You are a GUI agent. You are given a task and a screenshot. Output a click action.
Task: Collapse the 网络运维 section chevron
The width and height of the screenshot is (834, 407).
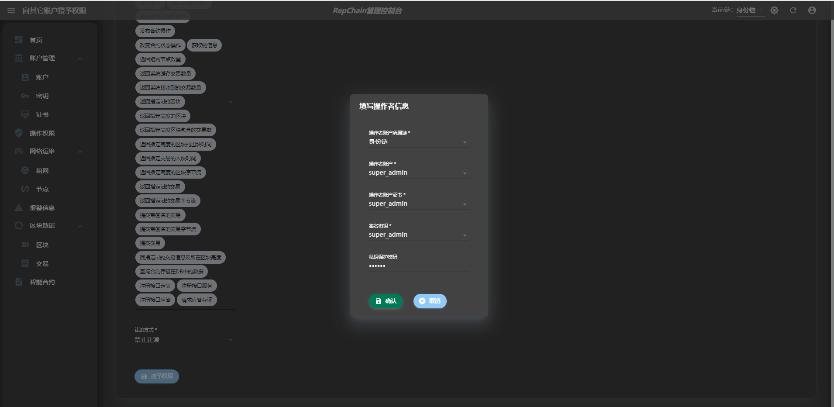(80, 152)
